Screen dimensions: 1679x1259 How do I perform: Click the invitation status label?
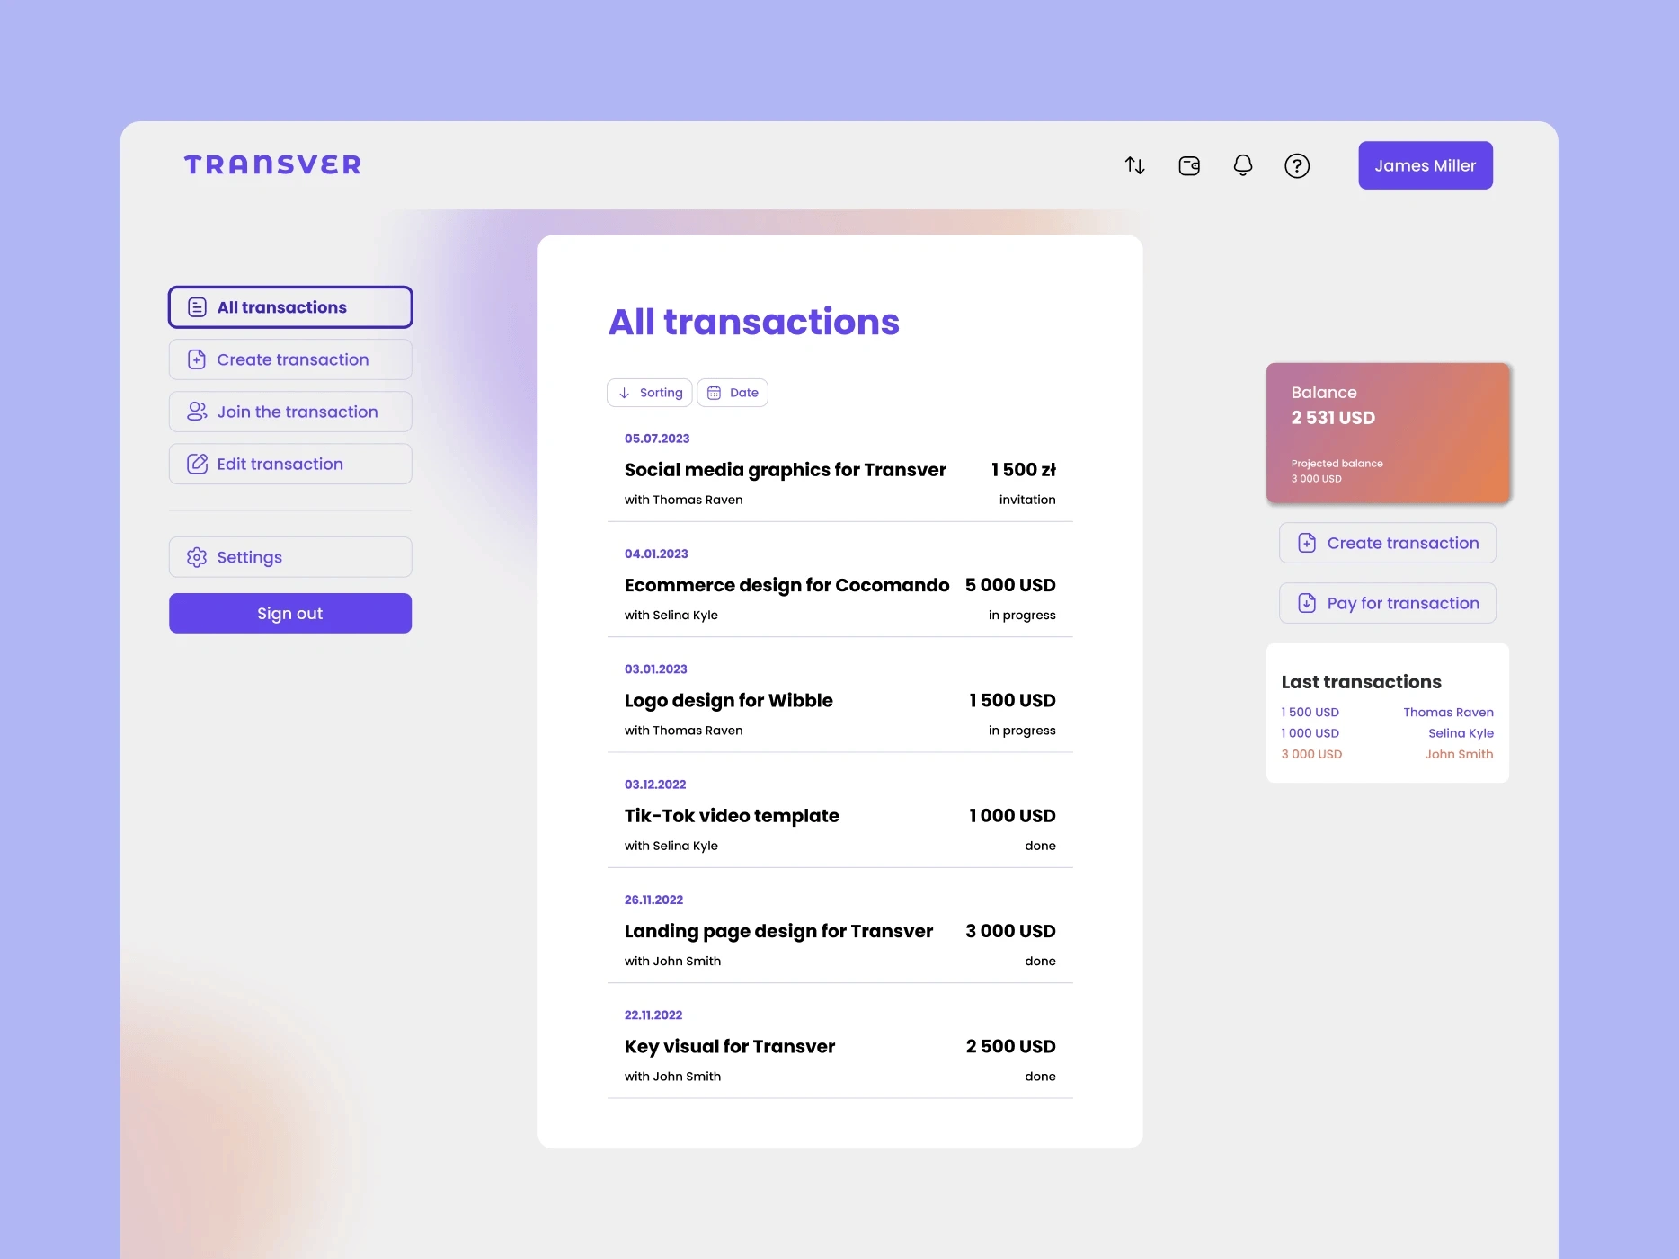click(1027, 500)
